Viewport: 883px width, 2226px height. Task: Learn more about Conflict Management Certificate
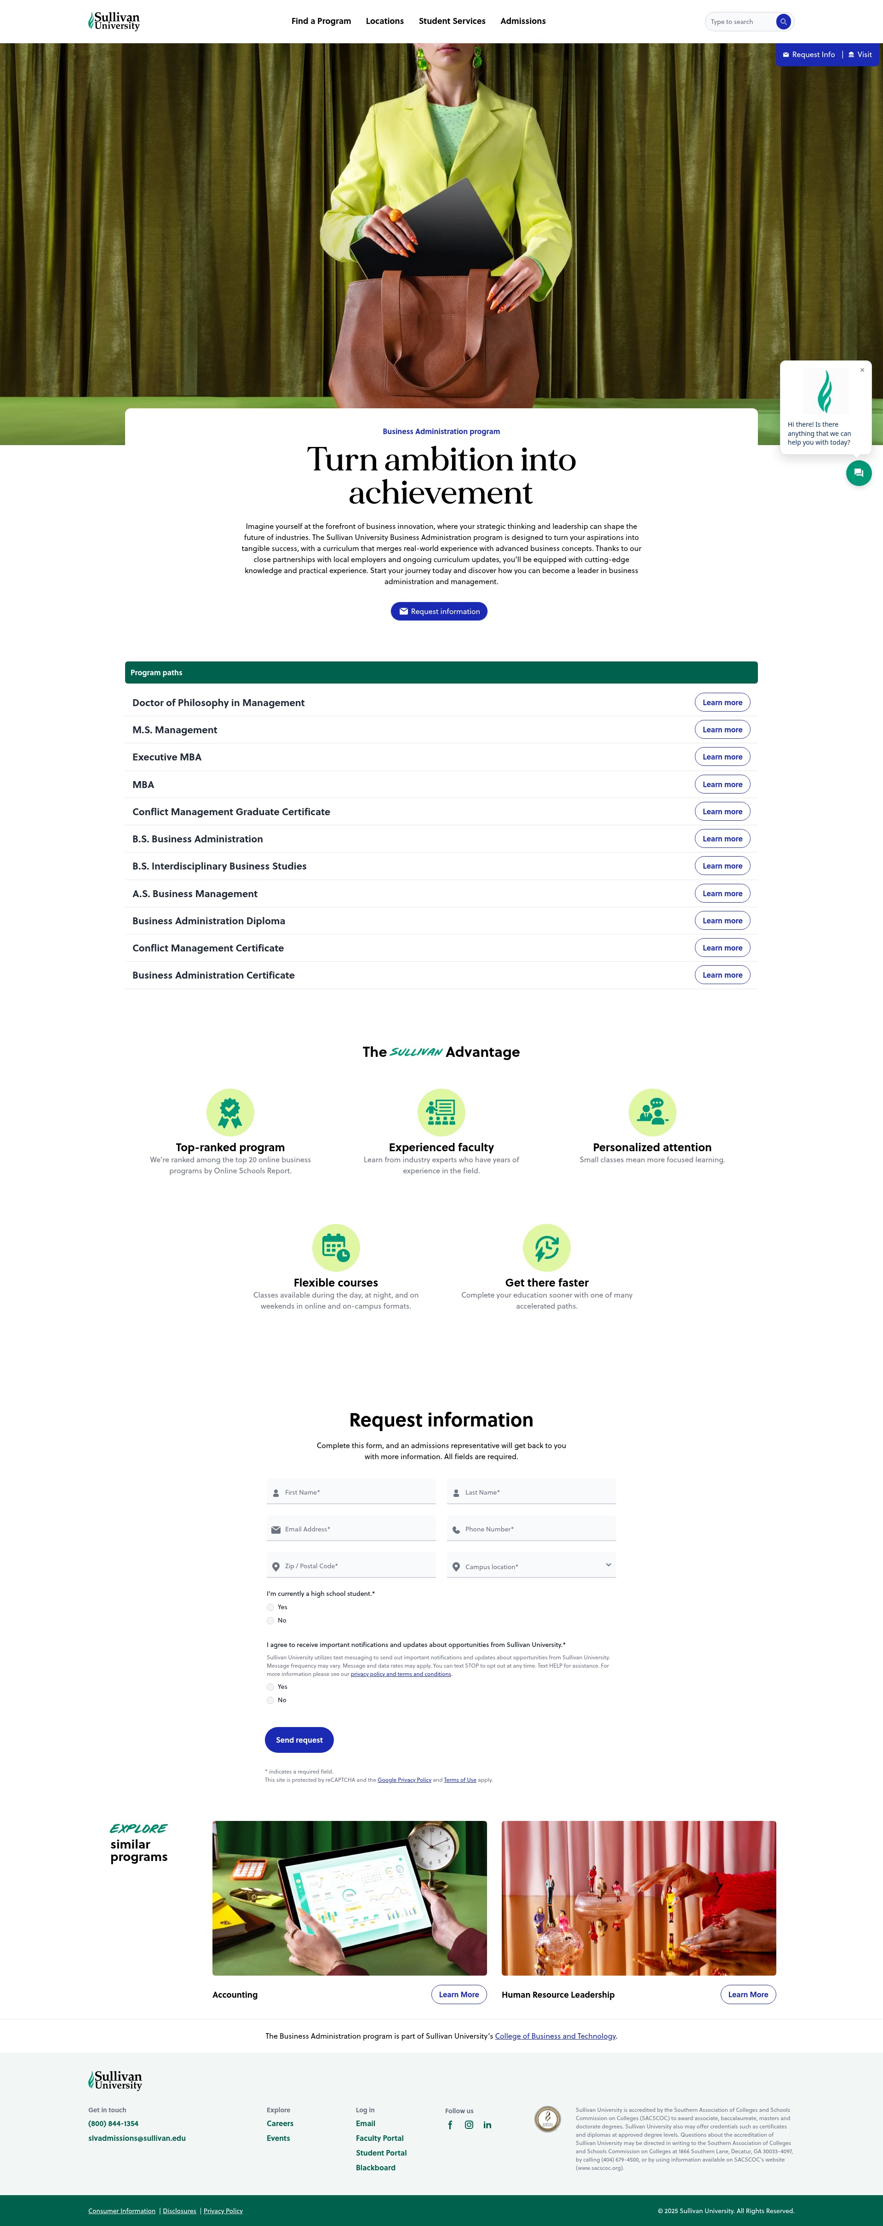(x=722, y=948)
